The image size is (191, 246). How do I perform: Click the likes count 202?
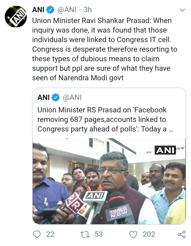coord(149,234)
